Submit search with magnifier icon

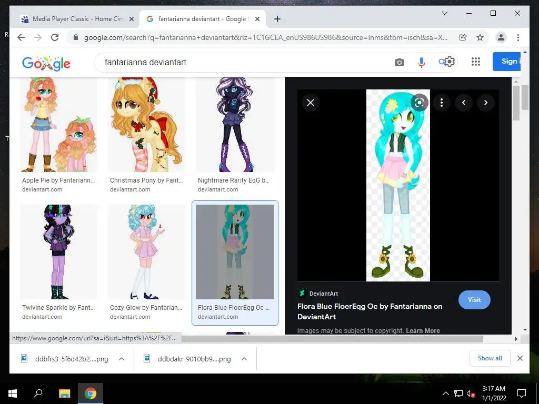click(x=442, y=62)
